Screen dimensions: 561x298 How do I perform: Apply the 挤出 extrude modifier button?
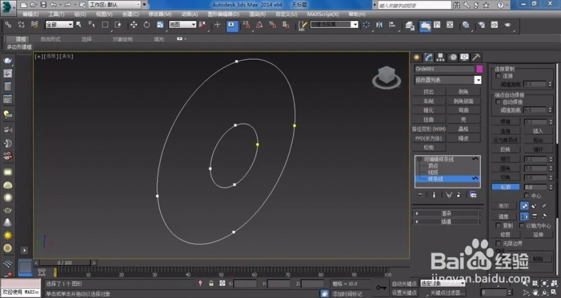pos(429,92)
